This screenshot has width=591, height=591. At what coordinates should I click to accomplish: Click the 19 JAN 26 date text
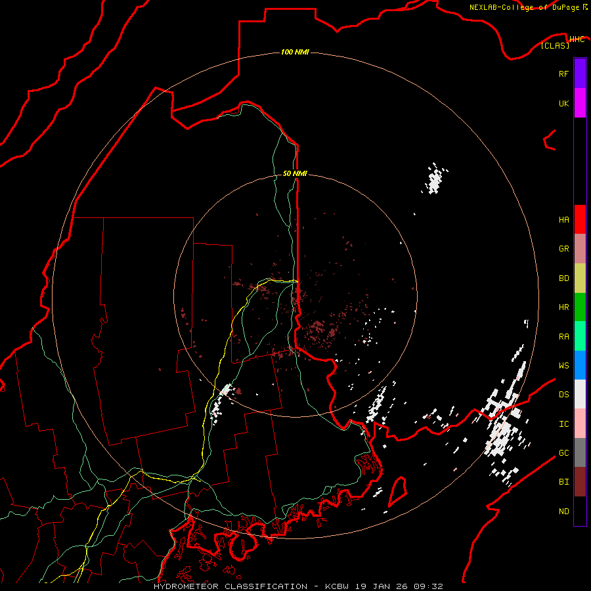coord(383,586)
